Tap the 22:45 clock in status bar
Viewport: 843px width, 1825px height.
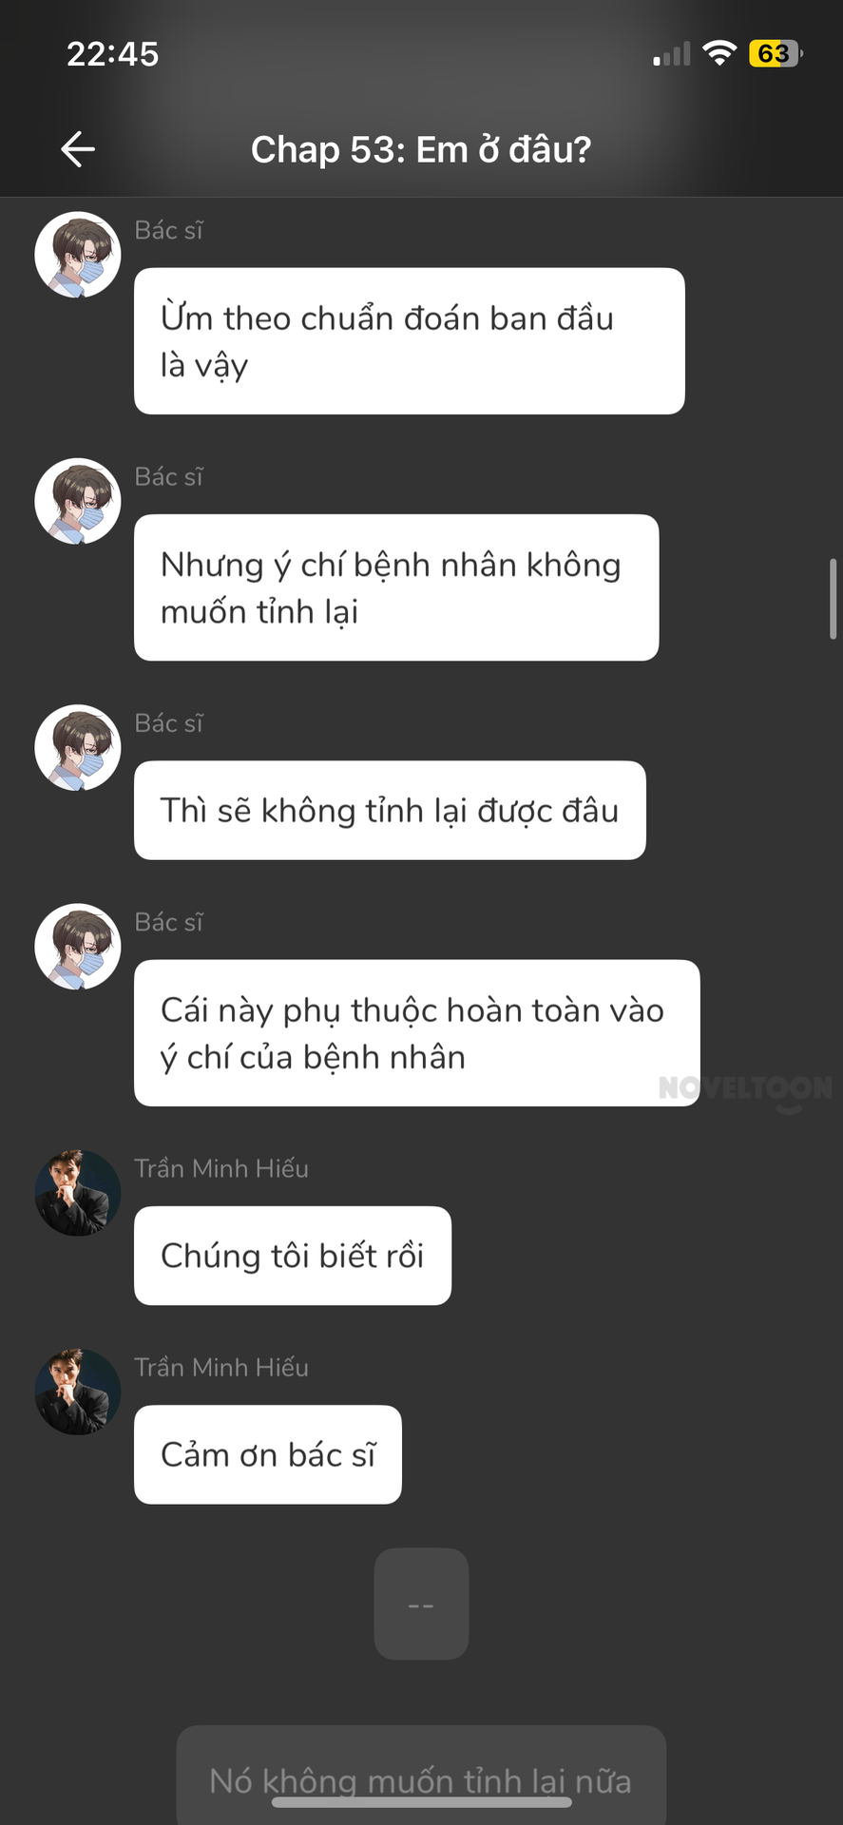pos(112,53)
